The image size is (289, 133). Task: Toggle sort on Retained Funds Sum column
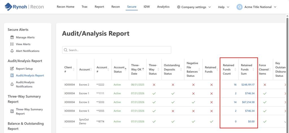253,69
